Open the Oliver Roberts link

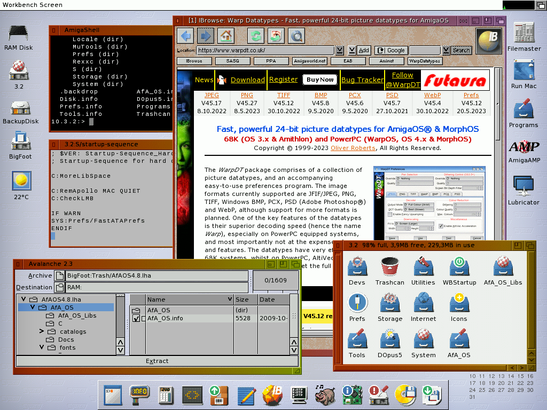(353, 148)
